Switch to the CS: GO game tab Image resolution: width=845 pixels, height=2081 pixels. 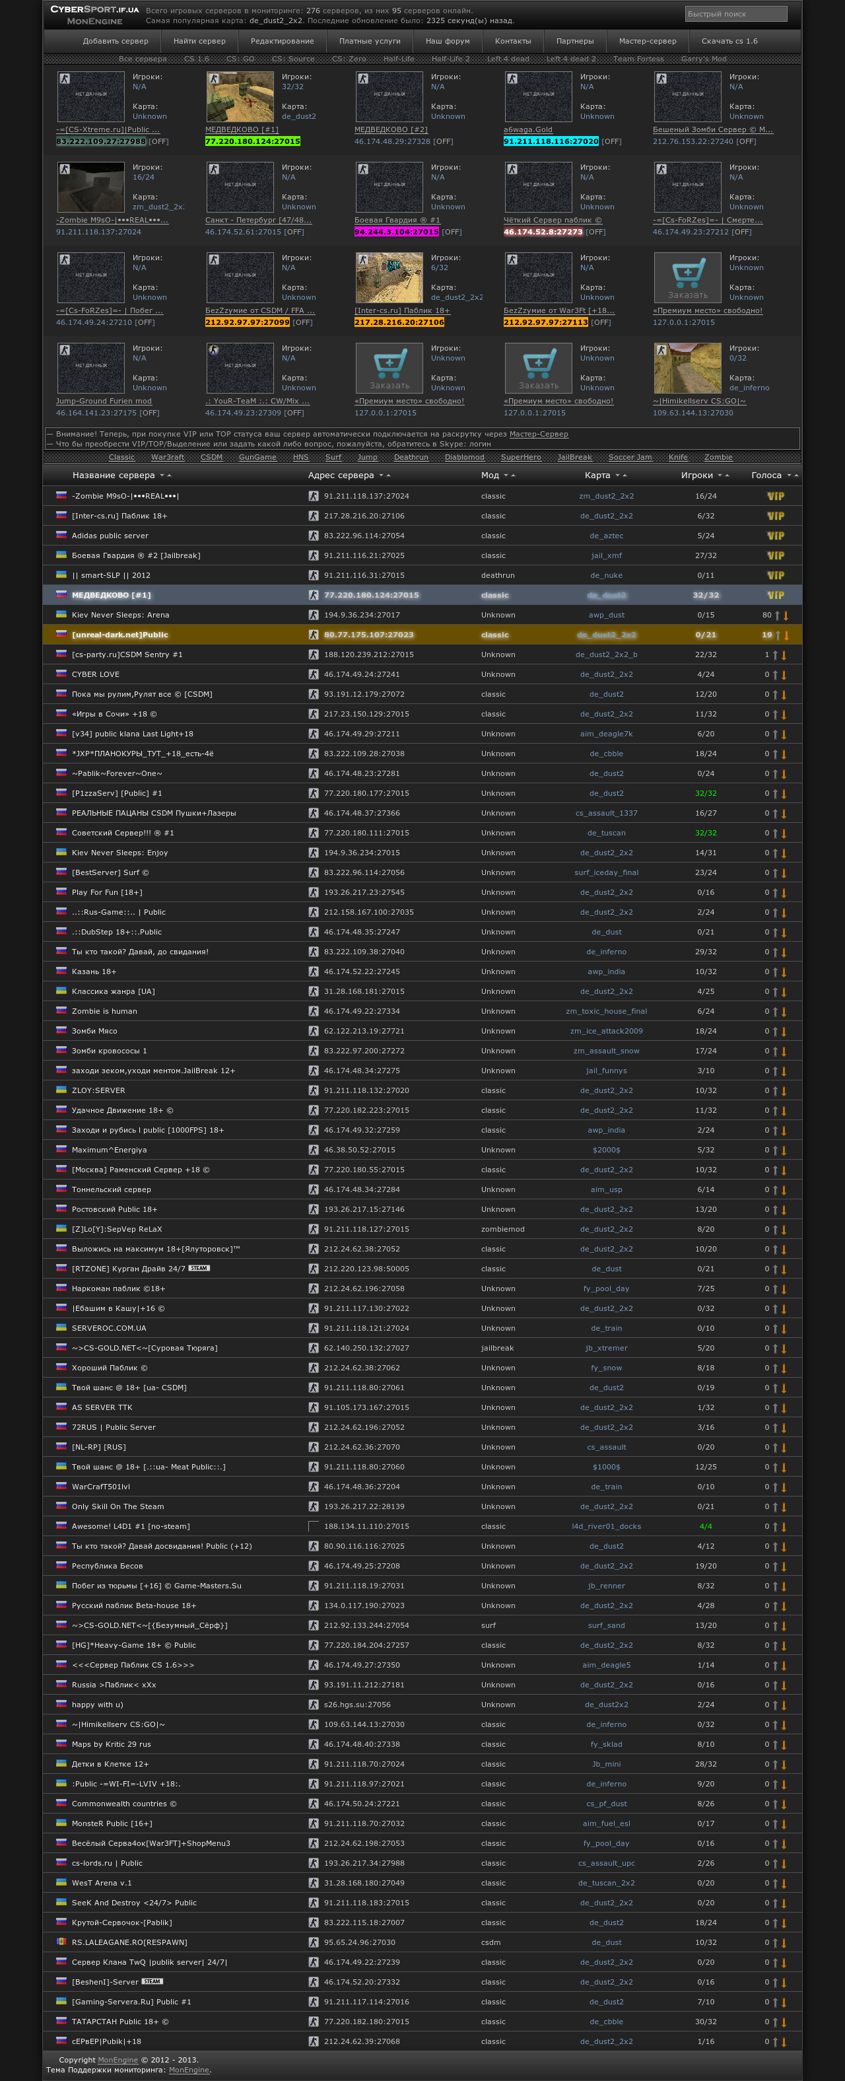pos(240,59)
